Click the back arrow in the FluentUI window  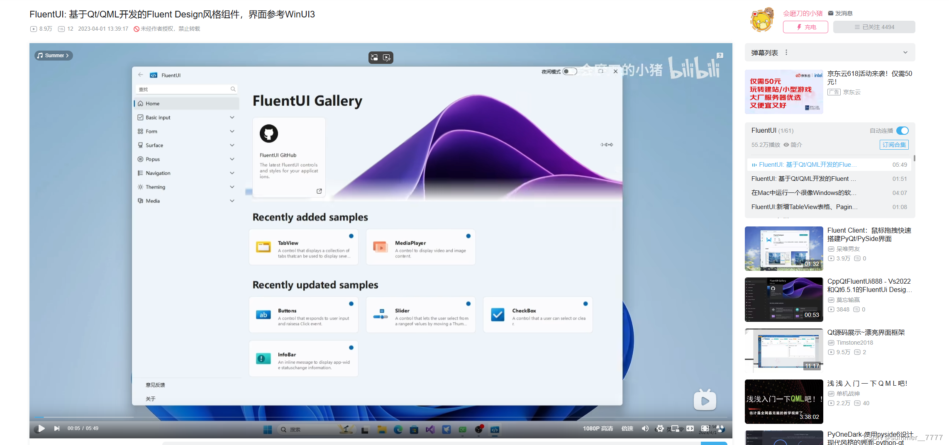click(141, 75)
